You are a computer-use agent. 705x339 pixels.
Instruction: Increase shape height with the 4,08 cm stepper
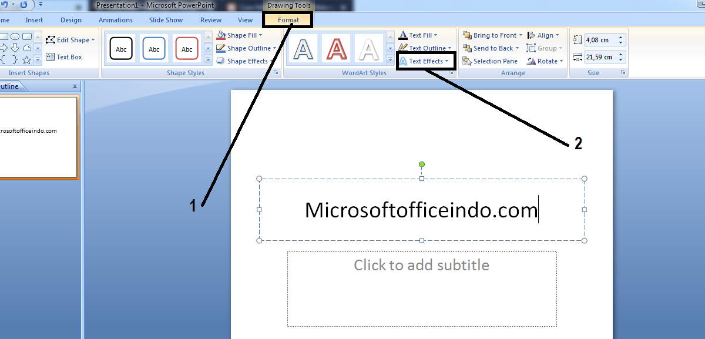621,36
